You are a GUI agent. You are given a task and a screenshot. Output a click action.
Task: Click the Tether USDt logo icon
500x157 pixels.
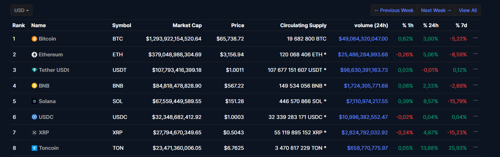34,70
